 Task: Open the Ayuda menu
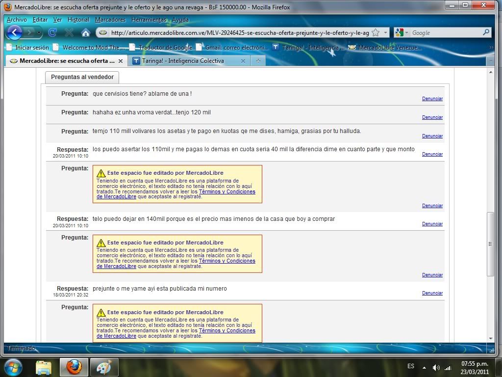tap(180, 20)
